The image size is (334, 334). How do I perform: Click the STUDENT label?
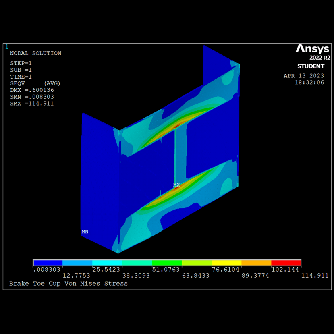pyautogui.click(x=311, y=66)
